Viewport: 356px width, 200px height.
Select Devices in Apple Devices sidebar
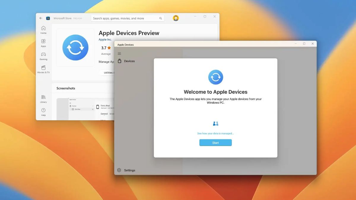pyautogui.click(x=126, y=61)
